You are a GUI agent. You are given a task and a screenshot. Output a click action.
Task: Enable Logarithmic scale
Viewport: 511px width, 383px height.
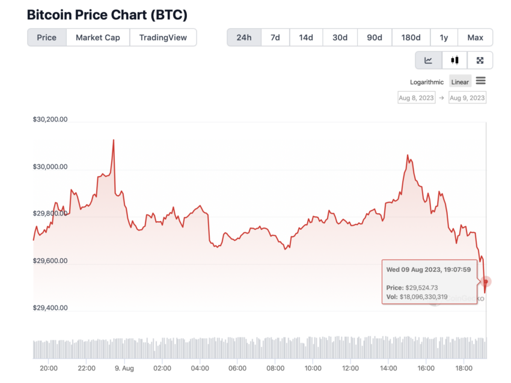click(427, 82)
